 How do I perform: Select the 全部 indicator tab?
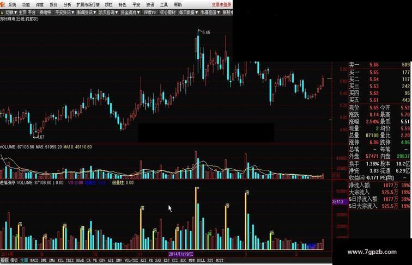pos(24,260)
